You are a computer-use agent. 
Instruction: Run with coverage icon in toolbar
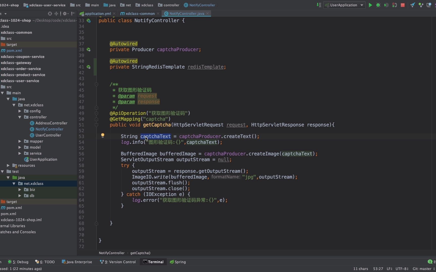coord(386,5)
